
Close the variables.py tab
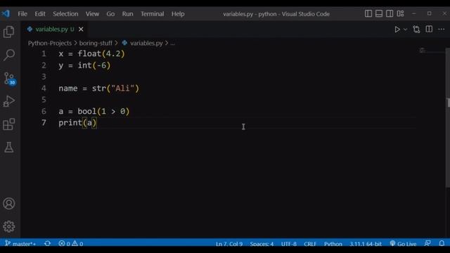tap(81, 30)
